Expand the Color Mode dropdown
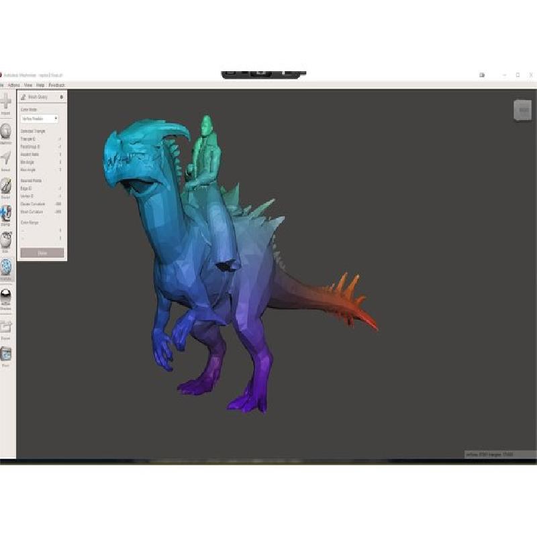 [x=40, y=119]
